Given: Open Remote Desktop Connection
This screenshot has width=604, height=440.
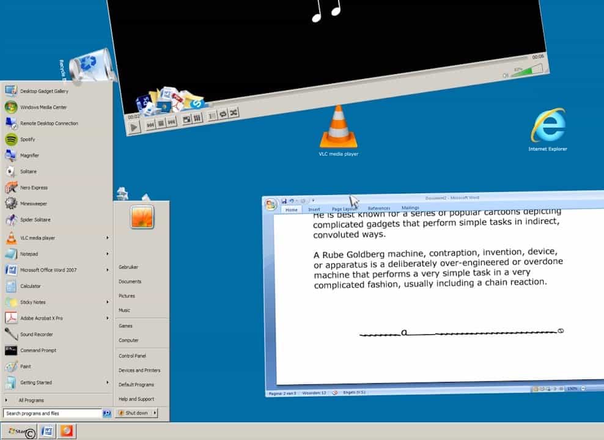Looking at the screenshot, I should point(57,123).
